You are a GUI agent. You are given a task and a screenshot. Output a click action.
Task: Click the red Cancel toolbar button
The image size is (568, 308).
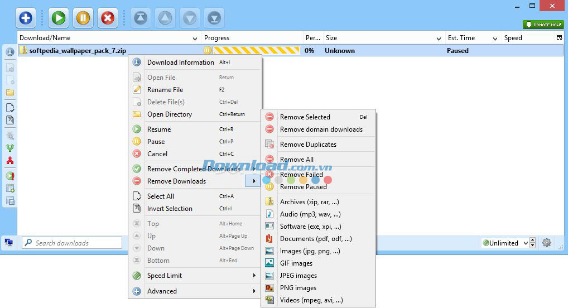coord(108,18)
